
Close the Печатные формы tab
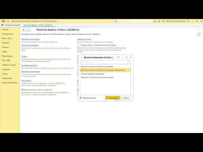coord(54,25)
